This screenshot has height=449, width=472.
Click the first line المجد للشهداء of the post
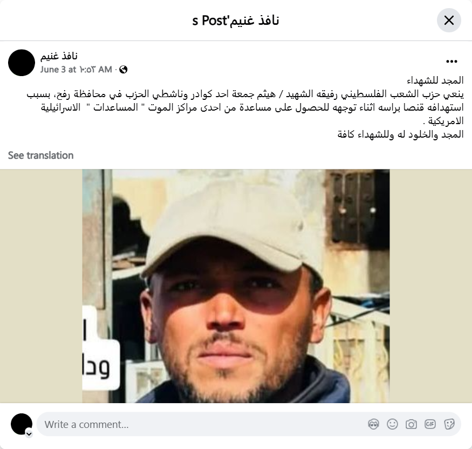tap(435, 80)
